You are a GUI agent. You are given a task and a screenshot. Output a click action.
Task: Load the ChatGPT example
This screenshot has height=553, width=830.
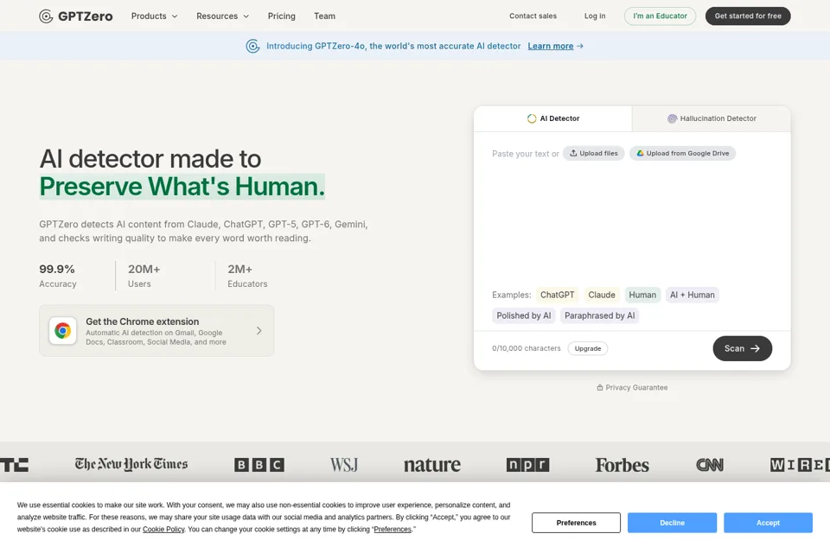pos(557,295)
